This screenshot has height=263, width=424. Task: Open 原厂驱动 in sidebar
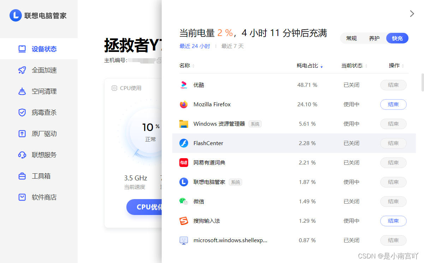[x=39, y=133]
